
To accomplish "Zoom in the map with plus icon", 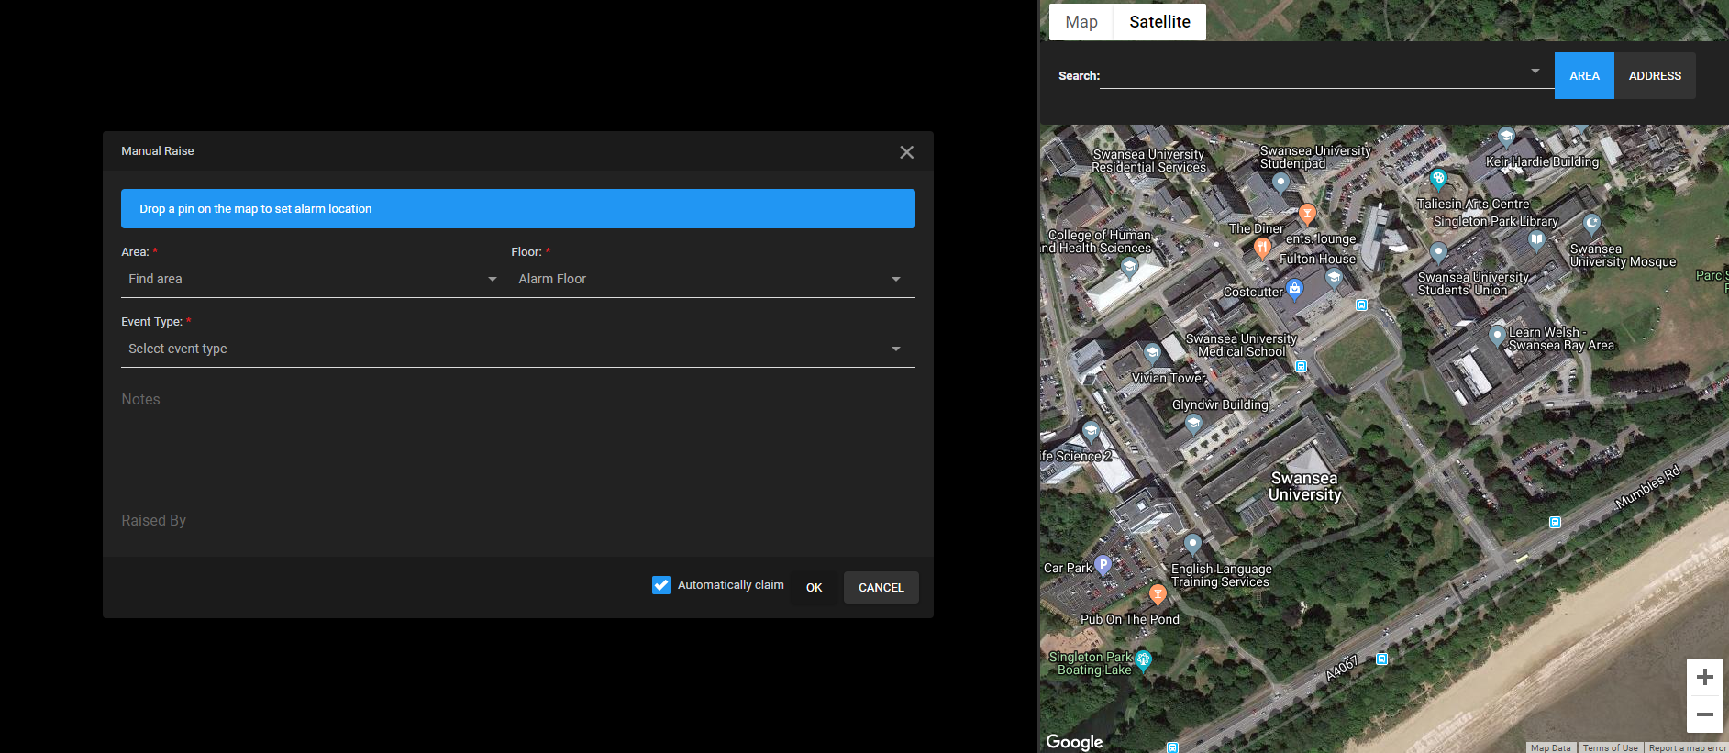I will pyautogui.click(x=1705, y=677).
